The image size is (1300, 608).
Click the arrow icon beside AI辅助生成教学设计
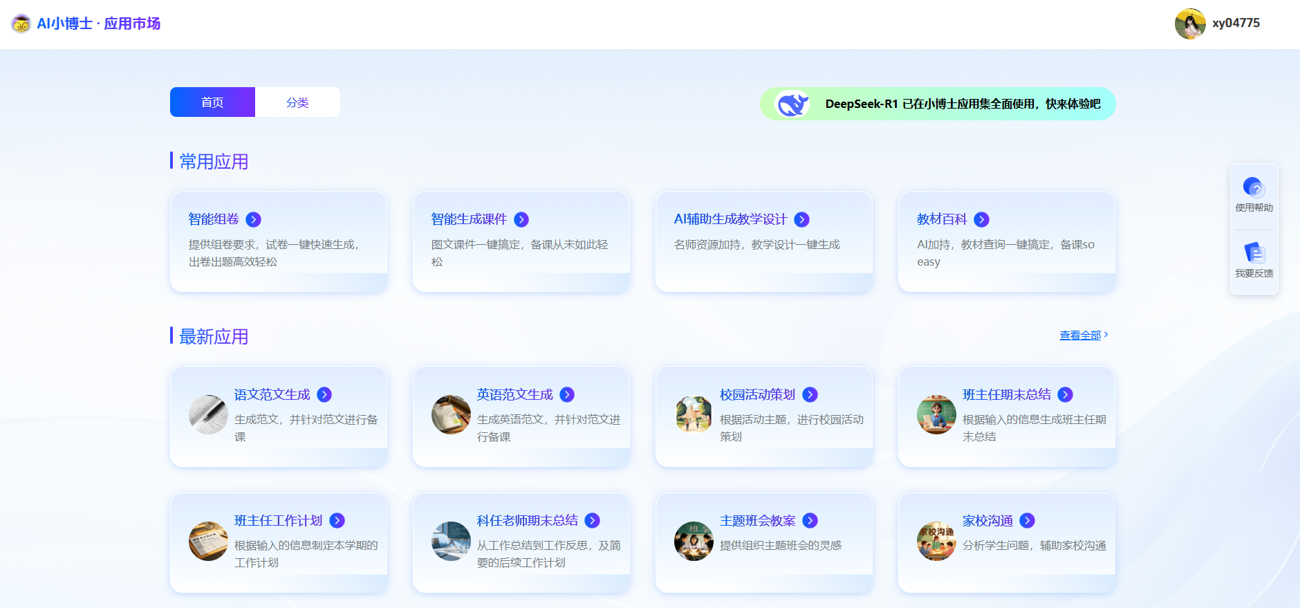801,219
